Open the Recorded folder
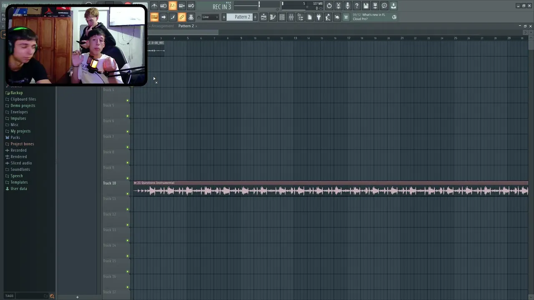The width and height of the screenshot is (534, 300). click(16, 150)
